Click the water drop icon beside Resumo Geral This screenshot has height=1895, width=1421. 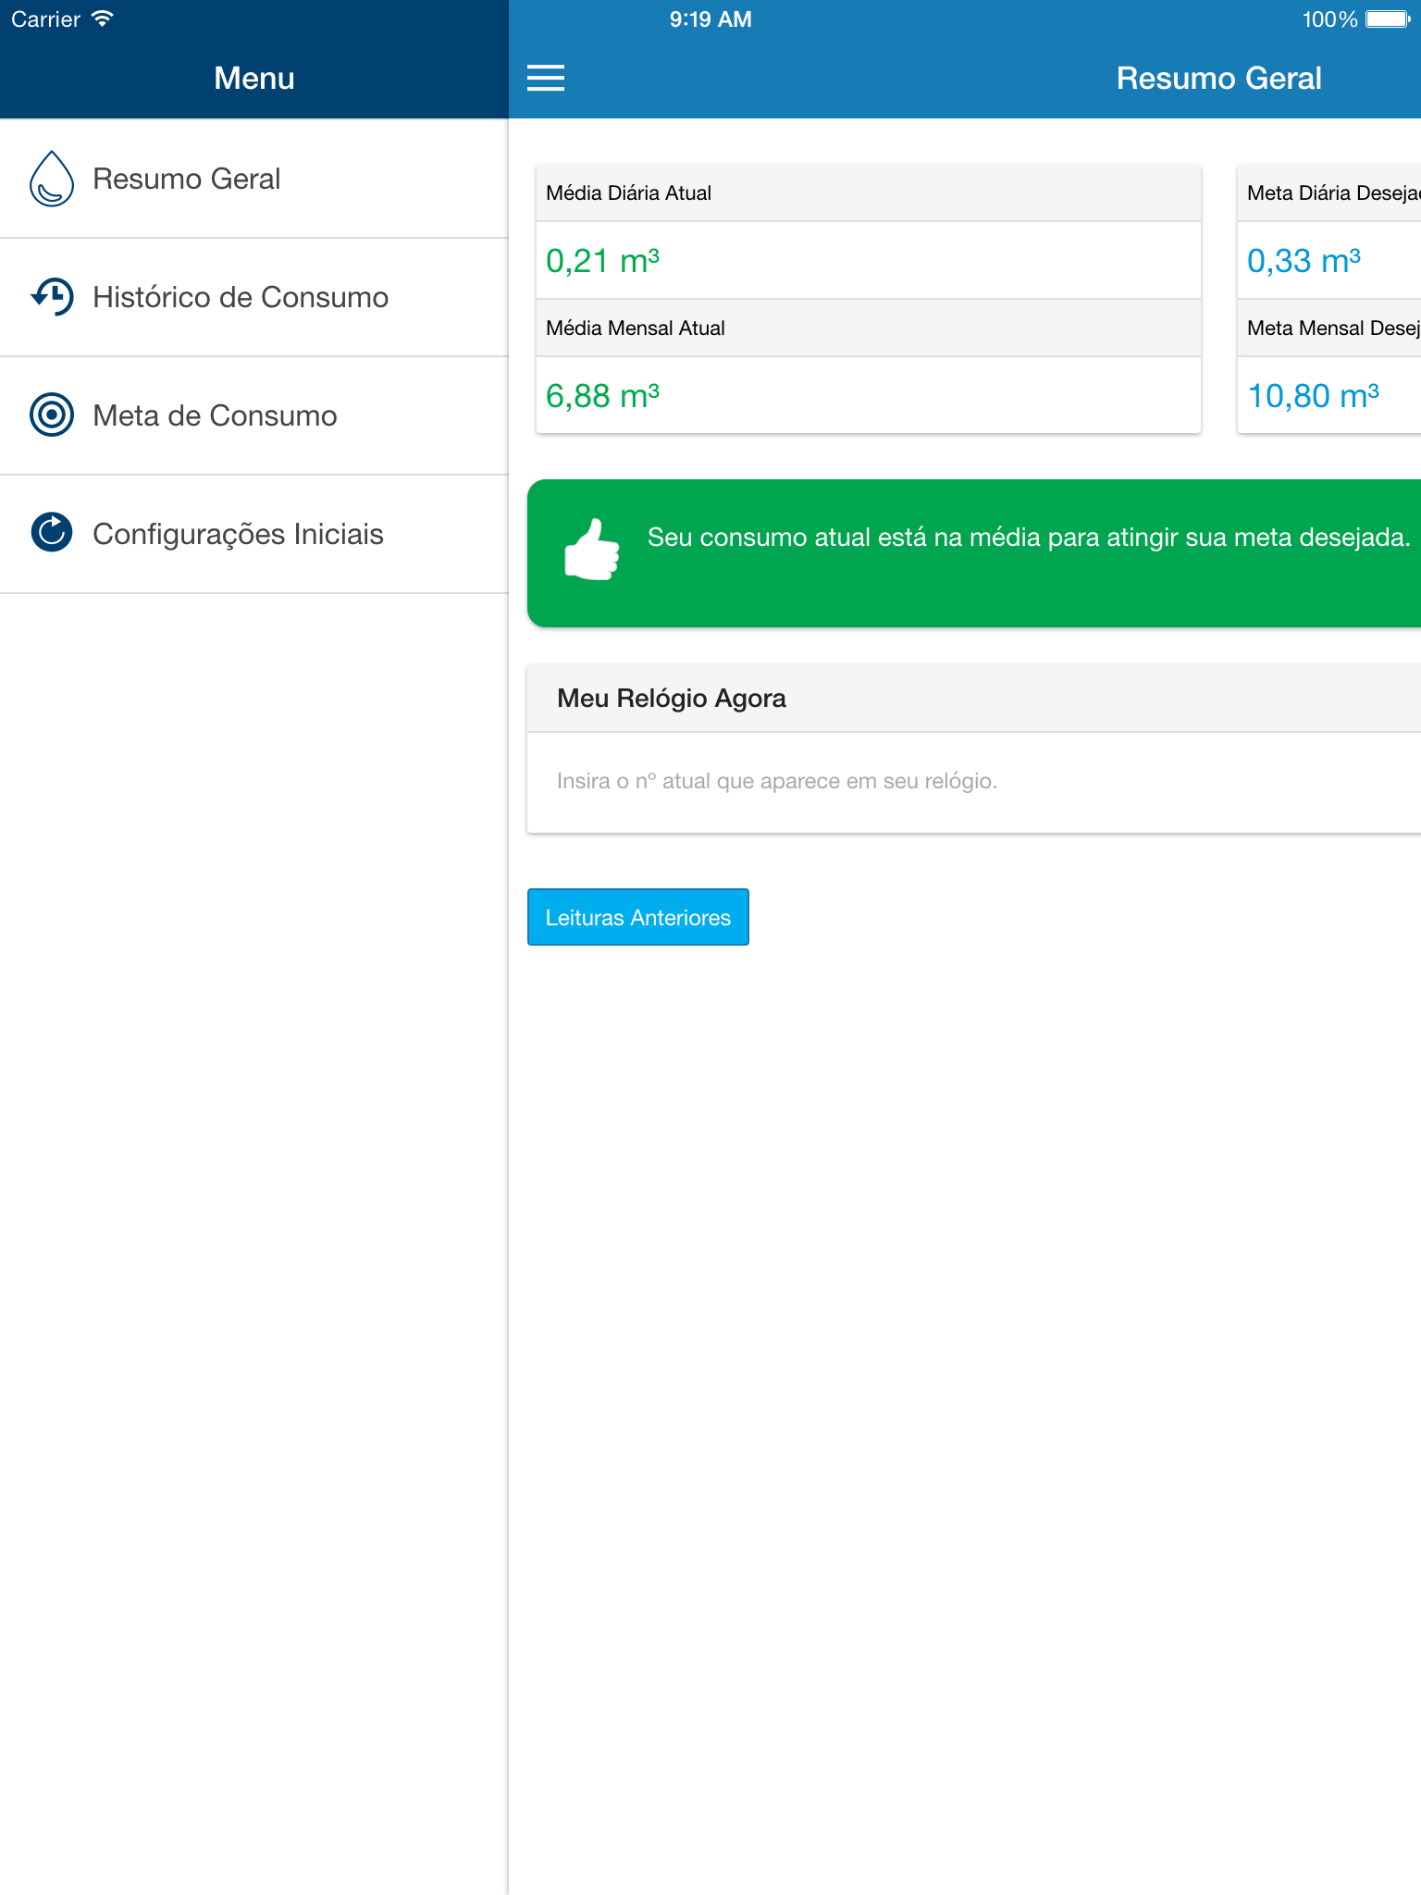pyautogui.click(x=52, y=179)
